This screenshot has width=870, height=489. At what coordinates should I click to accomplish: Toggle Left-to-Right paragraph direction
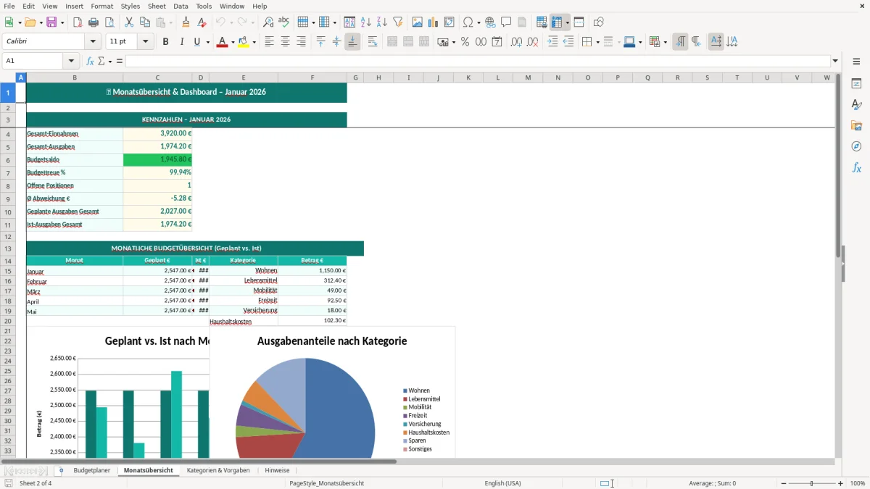point(680,42)
